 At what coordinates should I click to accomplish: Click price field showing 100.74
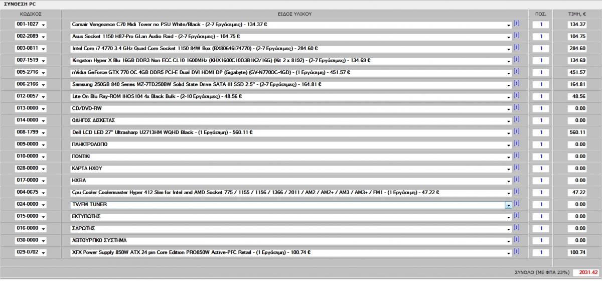(577, 253)
